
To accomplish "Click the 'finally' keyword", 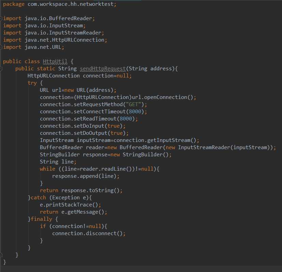I will [x=41, y=219].
